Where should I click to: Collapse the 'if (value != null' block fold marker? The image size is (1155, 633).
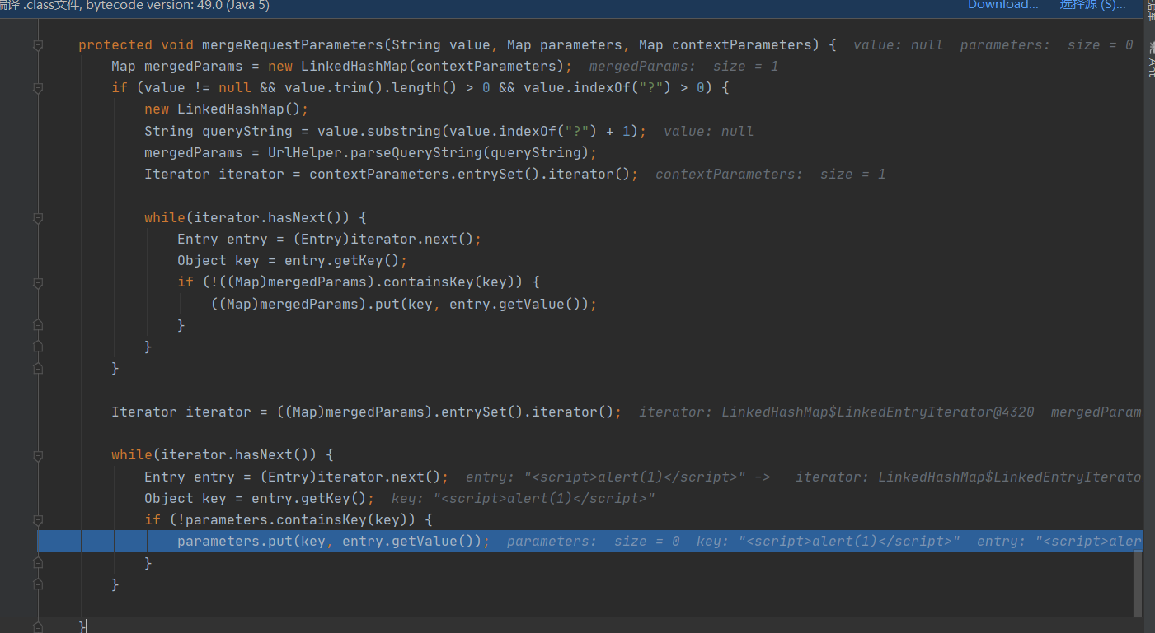click(38, 88)
